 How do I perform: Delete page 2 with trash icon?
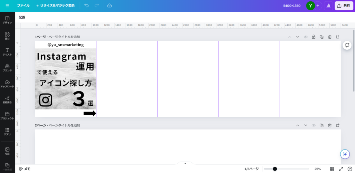330,125
